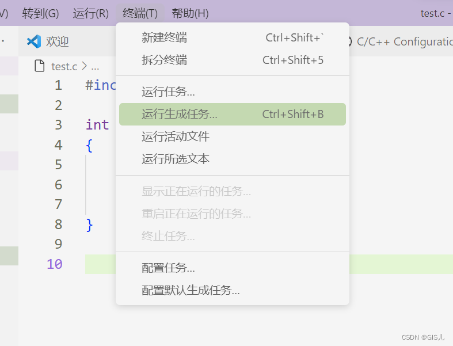Image resolution: width=453 pixels, height=346 pixels.
Task: Expand the breadcrumb ellipsis after test.c
Action: coord(95,68)
